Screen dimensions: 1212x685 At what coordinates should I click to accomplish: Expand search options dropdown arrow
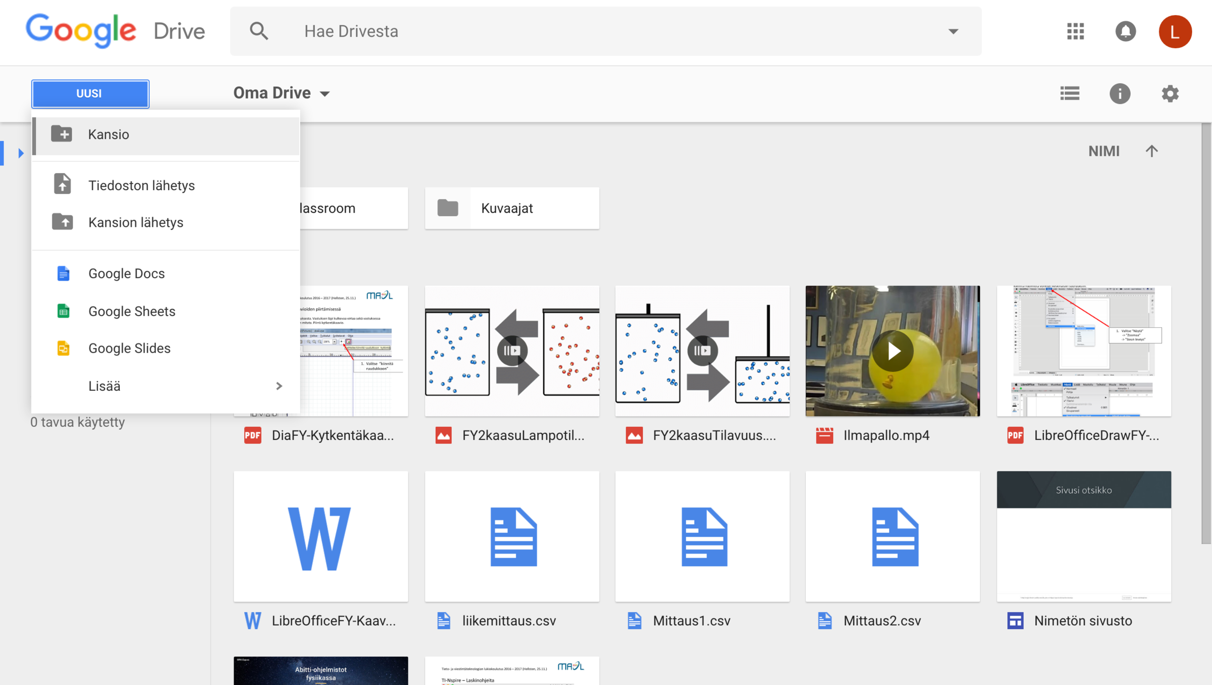(953, 31)
